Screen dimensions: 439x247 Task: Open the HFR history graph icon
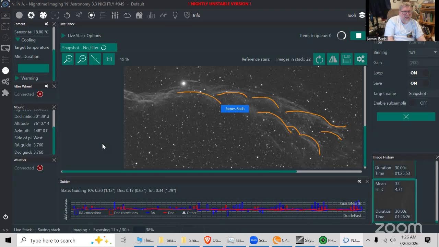point(163,15)
